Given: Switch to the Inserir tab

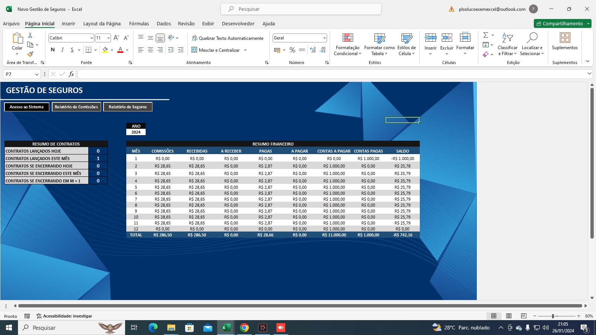Looking at the screenshot, I should coord(69,23).
